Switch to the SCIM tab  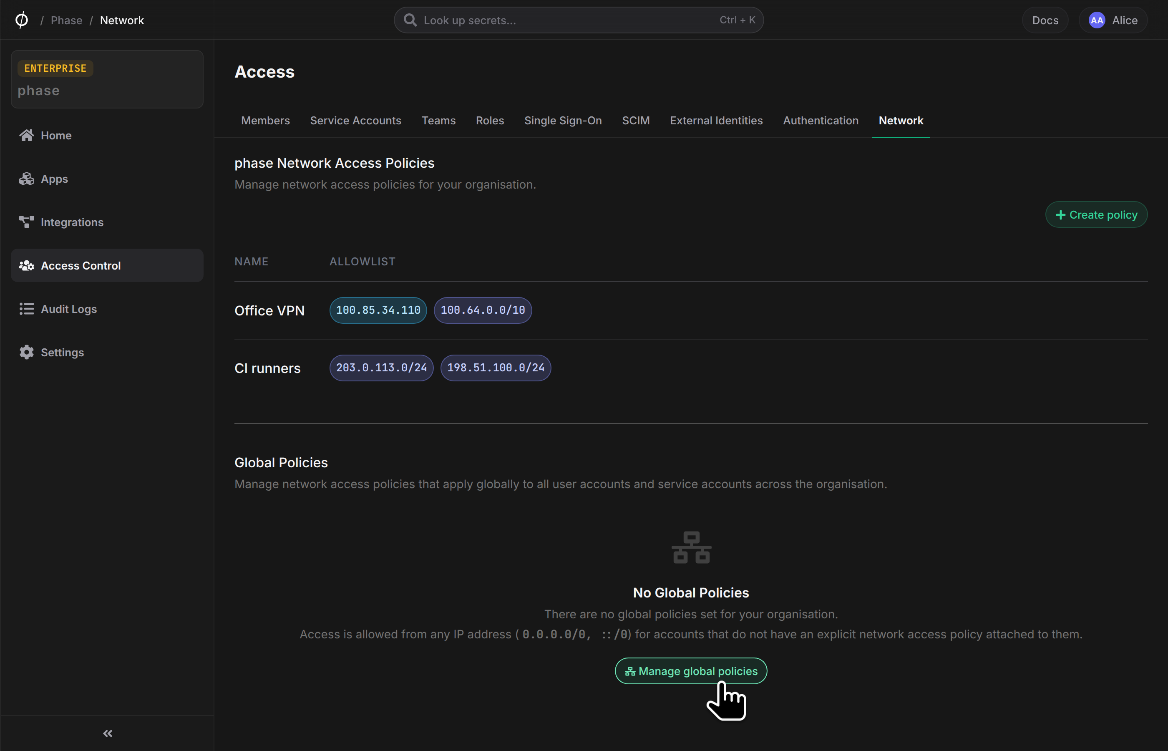(x=636, y=121)
